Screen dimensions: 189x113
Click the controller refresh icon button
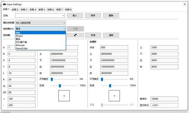pos(75,35)
